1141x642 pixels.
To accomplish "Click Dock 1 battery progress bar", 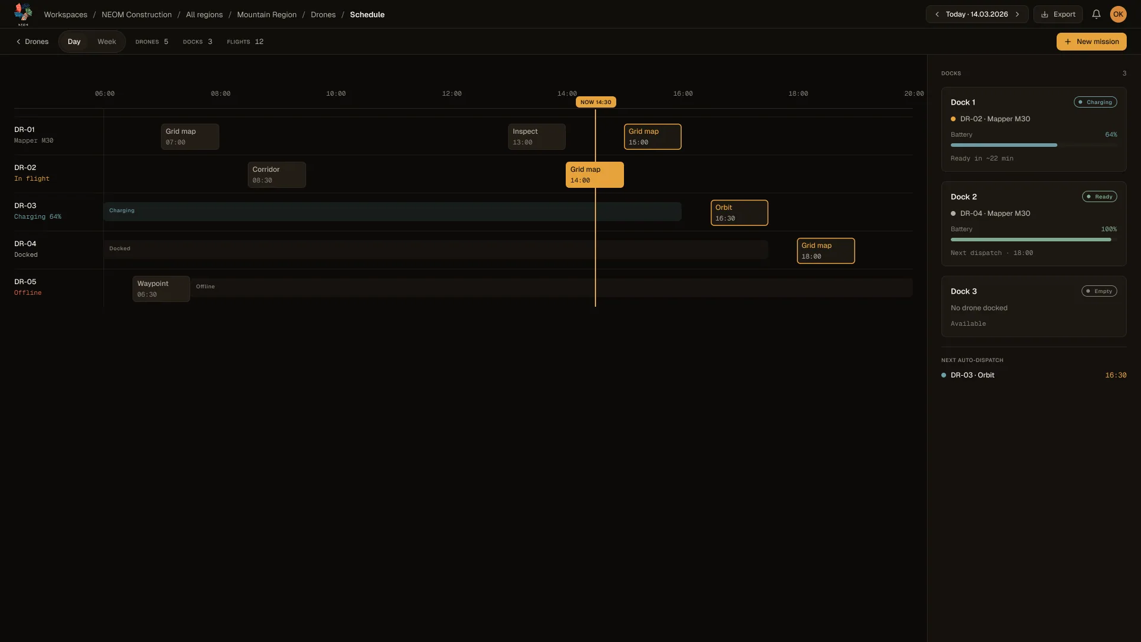I will (x=1033, y=145).
